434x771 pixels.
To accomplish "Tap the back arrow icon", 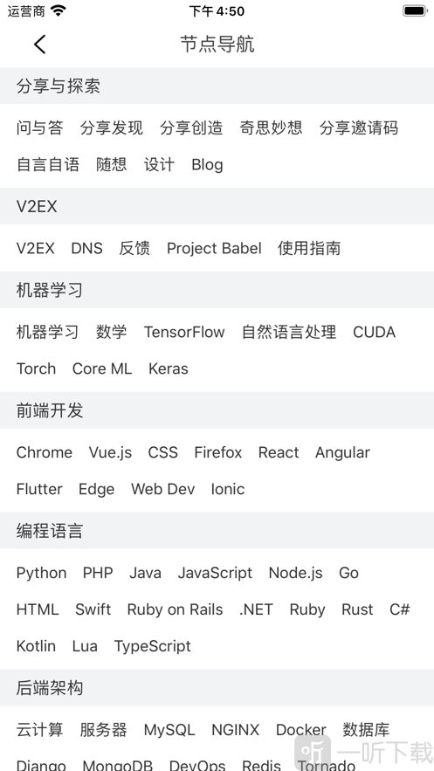I will [x=40, y=45].
